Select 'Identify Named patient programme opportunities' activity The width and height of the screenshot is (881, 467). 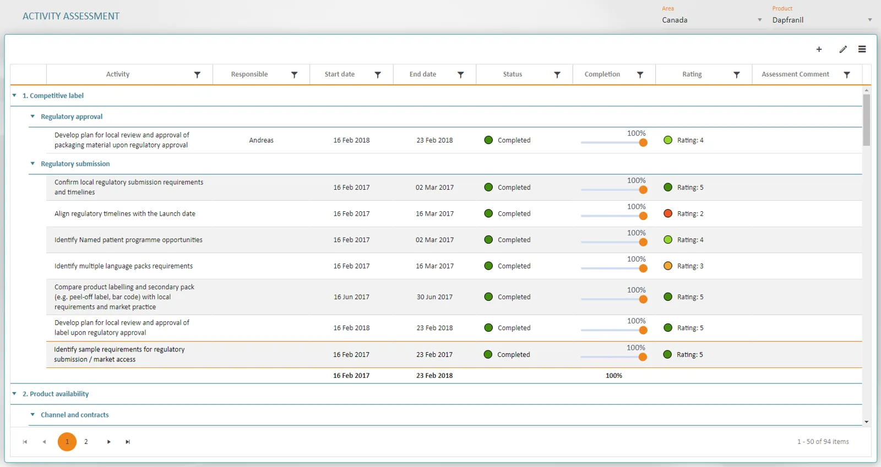pyautogui.click(x=128, y=240)
